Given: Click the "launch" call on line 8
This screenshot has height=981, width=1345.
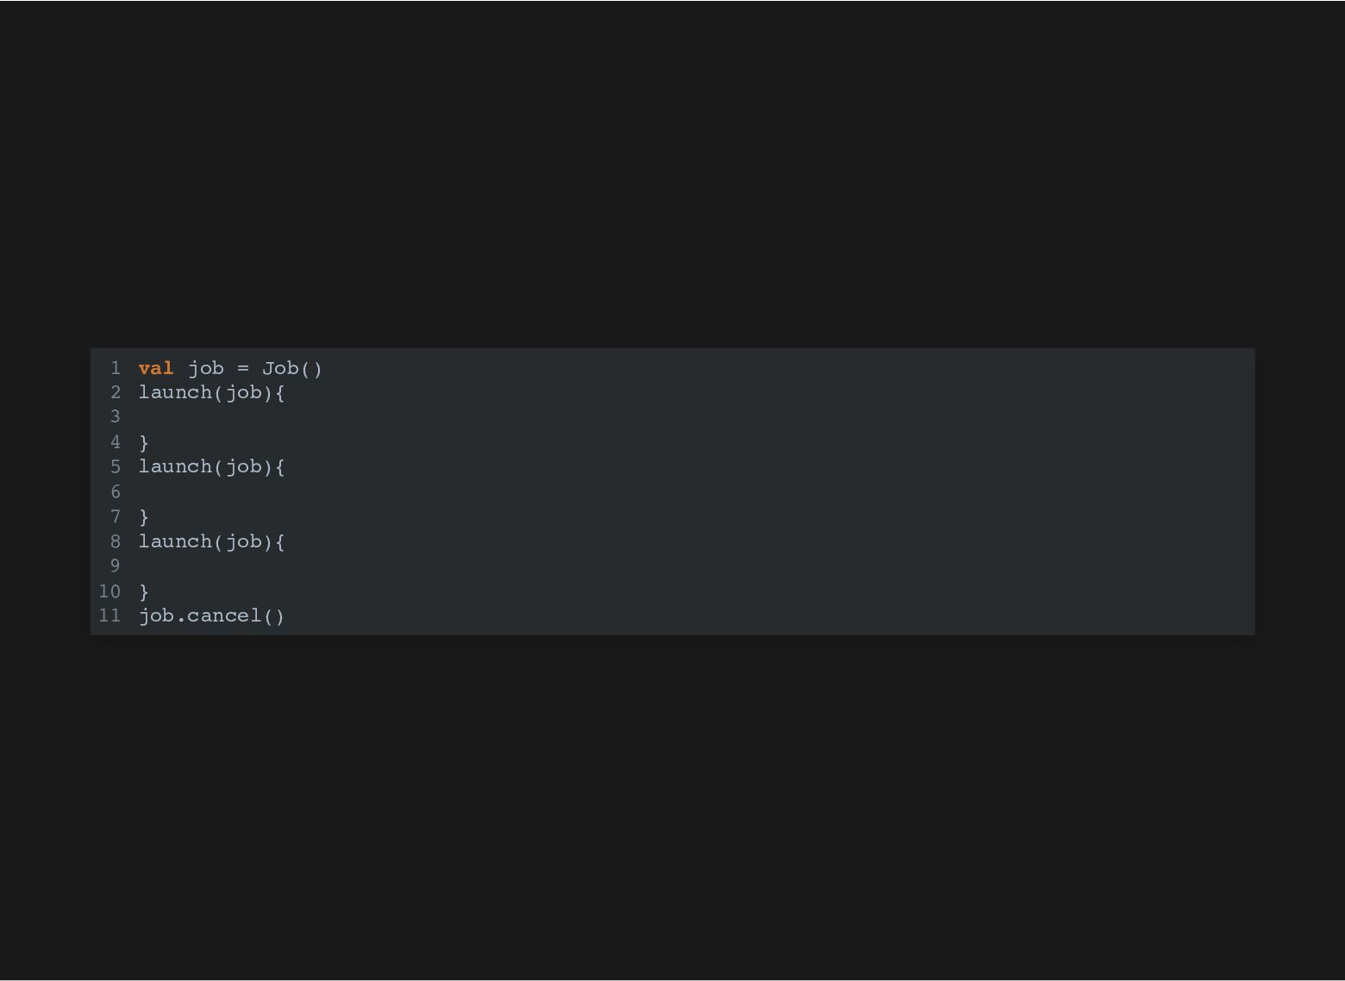Looking at the screenshot, I should 175,541.
